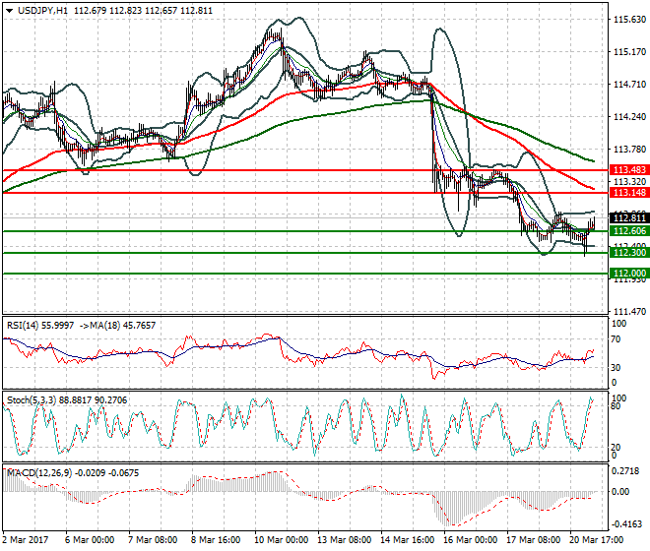
Task: Click the Stoch(5,3,3) indicator label
Action: 32,400
